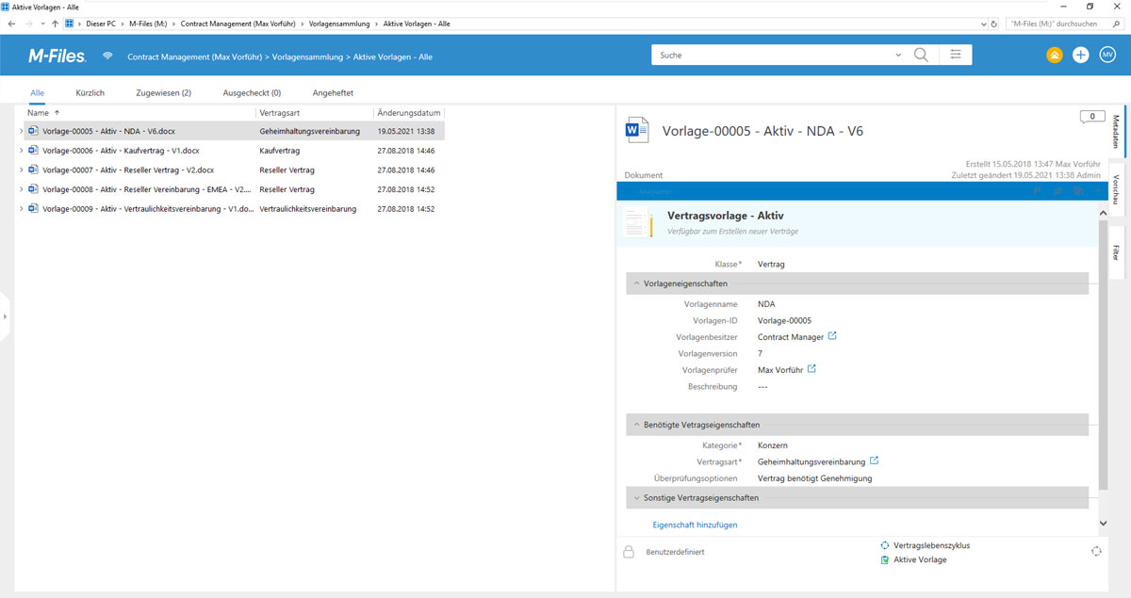Go up one folder with Explorer up arrow

55,23
